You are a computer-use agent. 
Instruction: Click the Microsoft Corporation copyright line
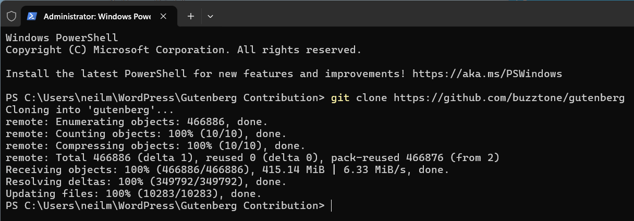point(183,50)
